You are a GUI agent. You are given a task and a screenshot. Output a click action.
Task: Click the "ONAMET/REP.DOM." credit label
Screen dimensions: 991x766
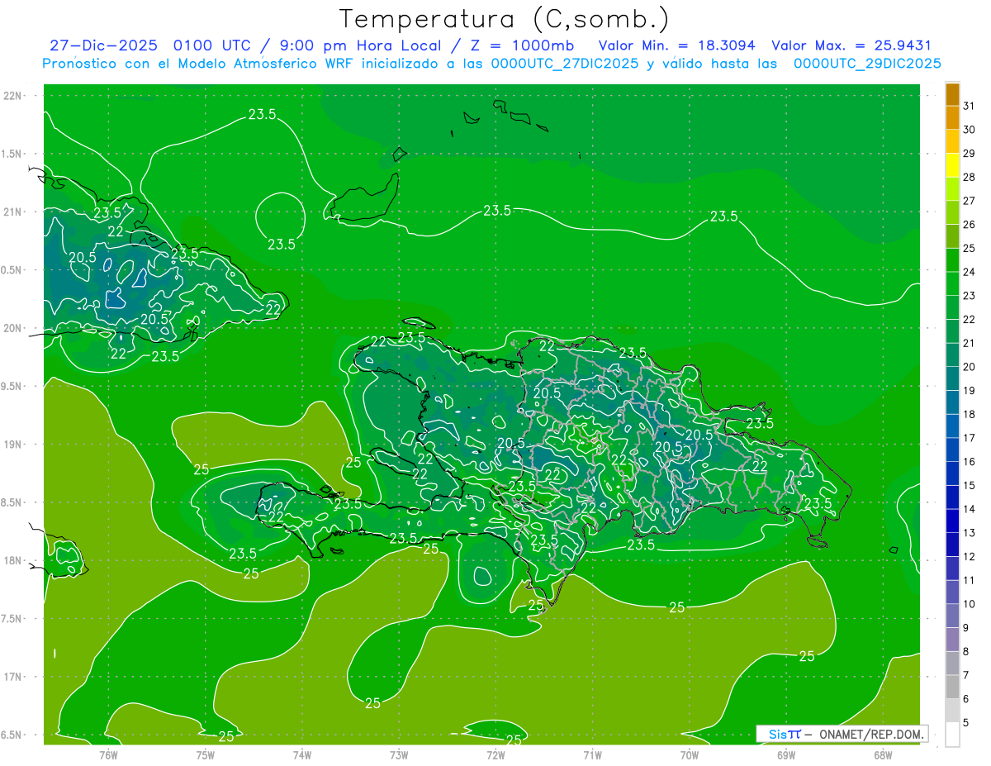click(x=871, y=734)
